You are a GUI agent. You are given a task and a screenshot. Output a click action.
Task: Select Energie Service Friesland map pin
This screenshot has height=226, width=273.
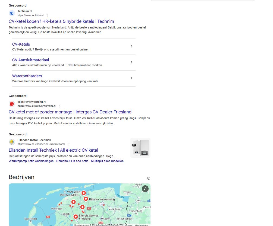click(76, 217)
